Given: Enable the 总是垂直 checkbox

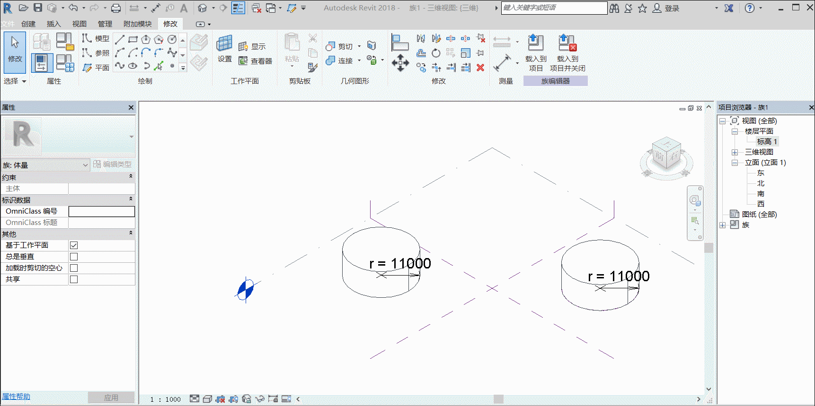Looking at the screenshot, I should point(74,257).
